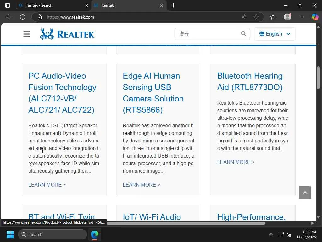This screenshot has height=242, width=322.
Task: Close the Realtek tab
Action: click(x=162, y=6)
